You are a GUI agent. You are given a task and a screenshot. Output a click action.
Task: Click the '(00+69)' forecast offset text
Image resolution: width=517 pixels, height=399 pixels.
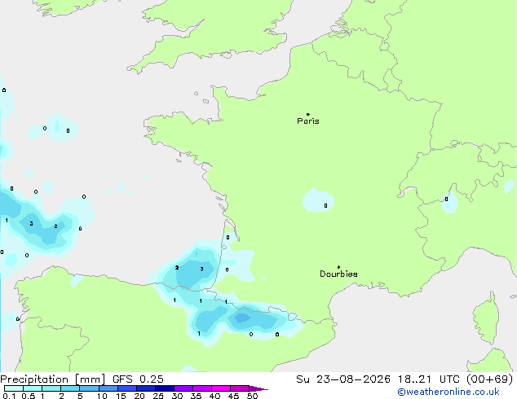pyautogui.click(x=489, y=379)
